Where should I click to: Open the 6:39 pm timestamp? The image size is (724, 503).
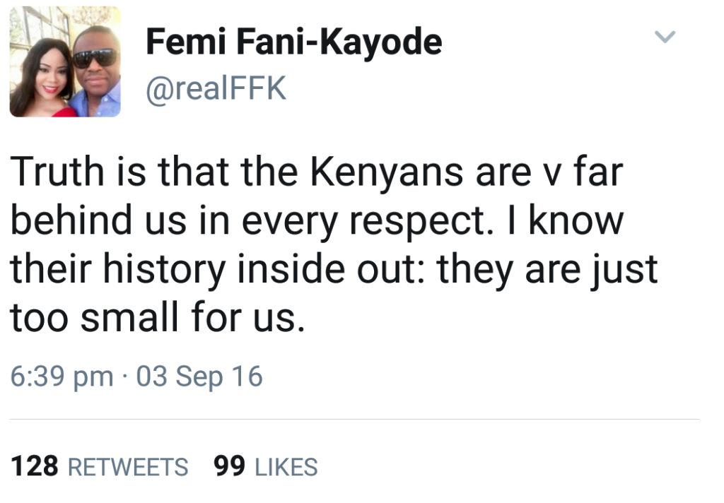tap(62, 377)
